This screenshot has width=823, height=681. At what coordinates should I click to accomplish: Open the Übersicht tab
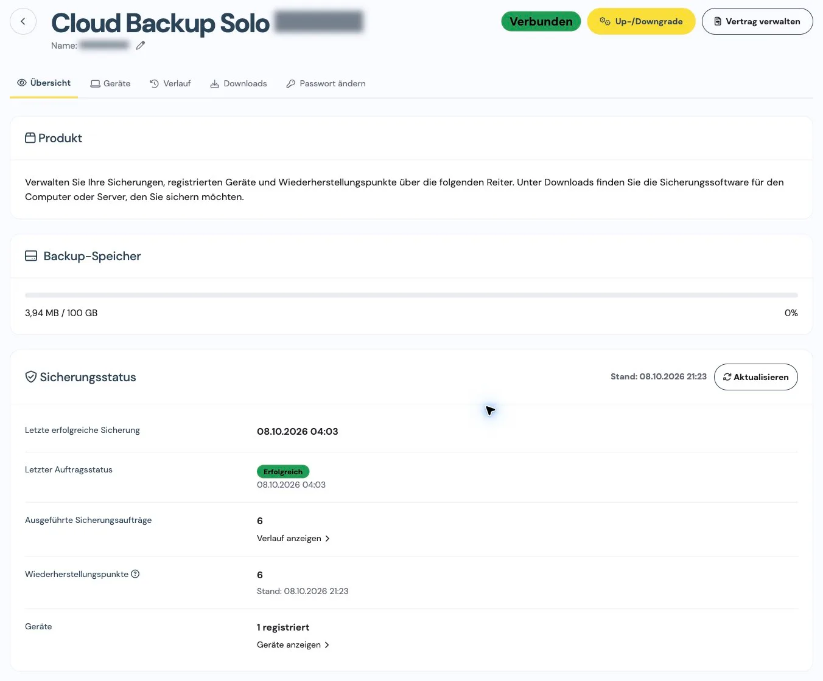pyautogui.click(x=44, y=83)
